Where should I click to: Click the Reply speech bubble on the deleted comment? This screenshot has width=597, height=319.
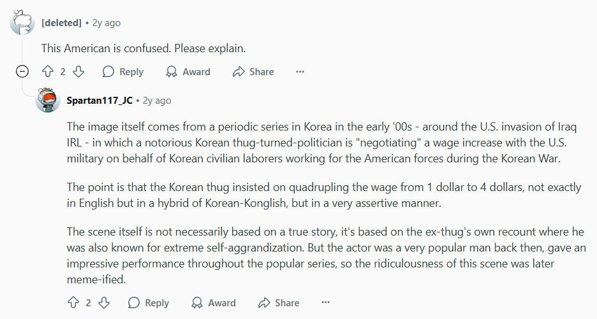click(108, 71)
